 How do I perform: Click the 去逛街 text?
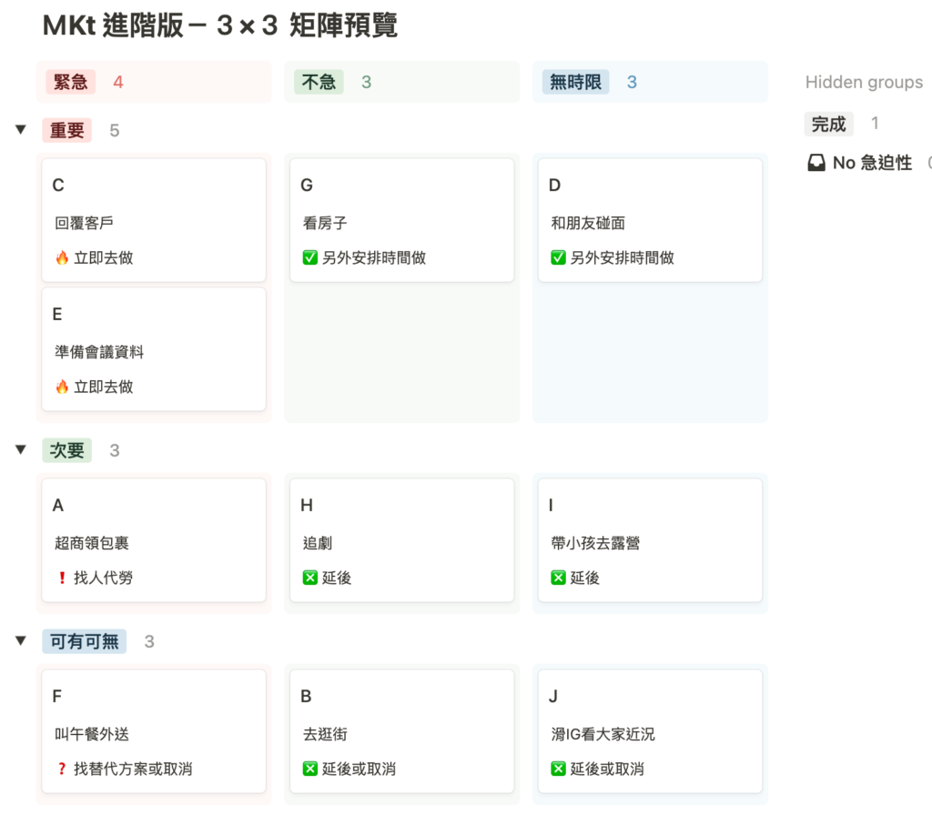325,735
